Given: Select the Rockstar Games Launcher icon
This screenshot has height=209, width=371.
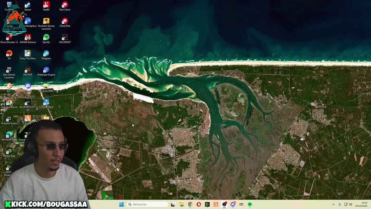Looking at the screenshot, I should pos(46,24).
